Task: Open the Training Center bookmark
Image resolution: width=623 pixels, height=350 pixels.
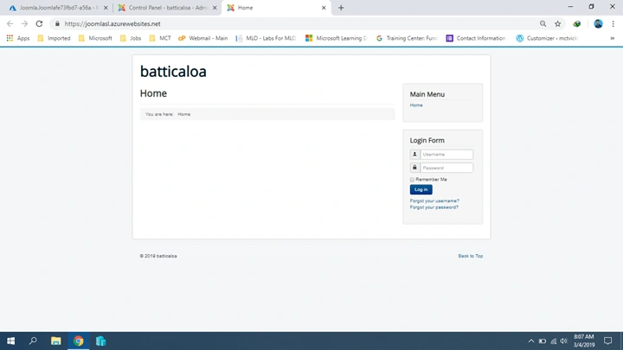Action: click(x=407, y=38)
